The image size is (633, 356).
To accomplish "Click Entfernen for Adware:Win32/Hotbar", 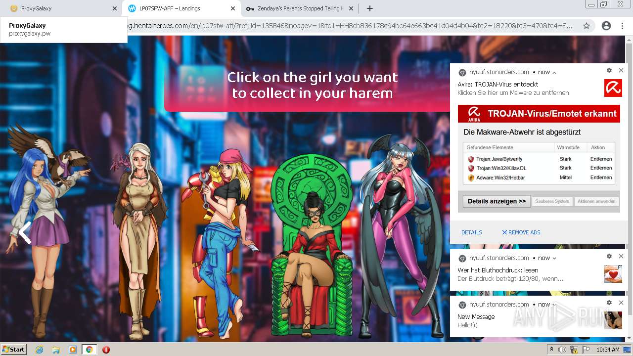I will [601, 178].
